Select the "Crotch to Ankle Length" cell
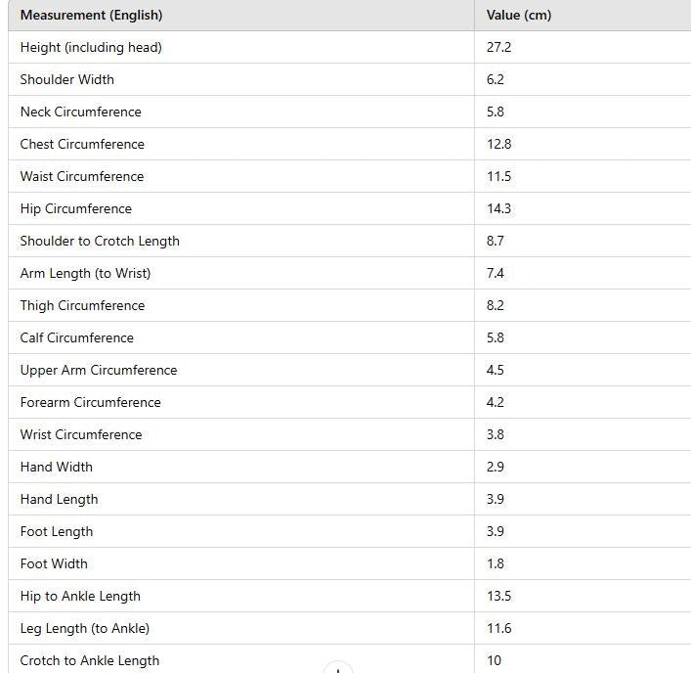This screenshot has width=691, height=673. pyautogui.click(x=90, y=660)
